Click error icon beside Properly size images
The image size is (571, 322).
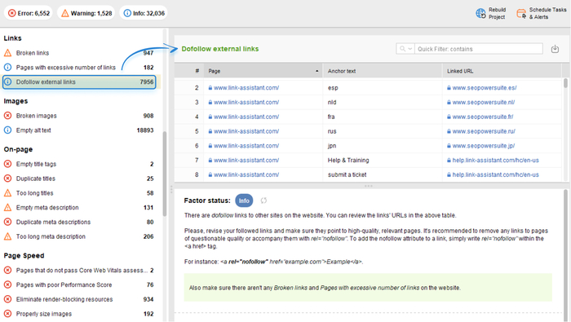click(7, 314)
